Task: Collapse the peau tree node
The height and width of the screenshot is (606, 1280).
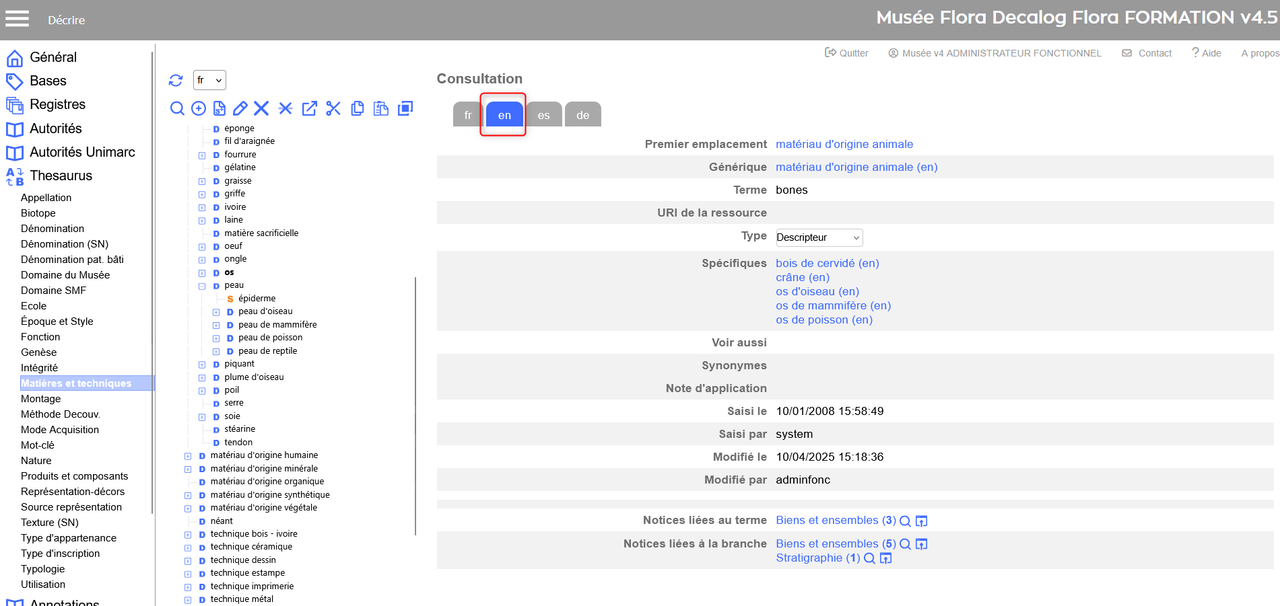Action: [x=202, y=286]
